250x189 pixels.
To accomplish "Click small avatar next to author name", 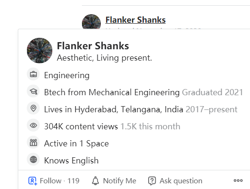I will tap(91, 22).
